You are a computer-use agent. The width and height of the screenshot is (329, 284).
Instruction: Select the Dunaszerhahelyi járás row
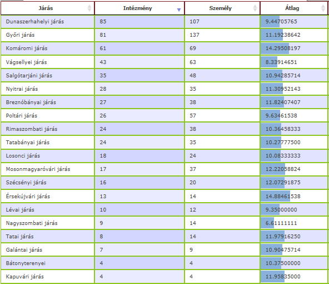tap(164, 22)
